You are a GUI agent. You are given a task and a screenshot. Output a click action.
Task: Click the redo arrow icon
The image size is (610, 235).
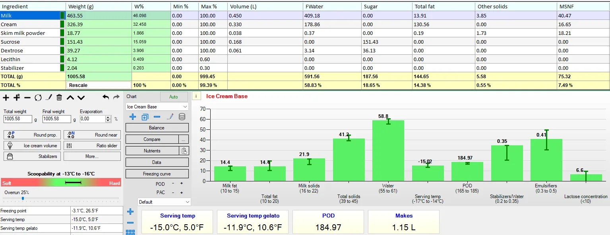[x=116, y=97]
